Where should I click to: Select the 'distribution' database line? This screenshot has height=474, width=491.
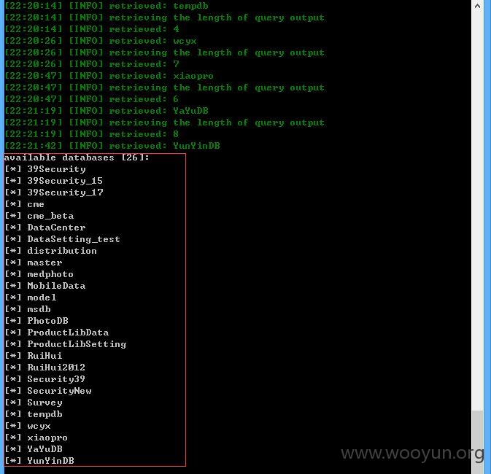pos(51,251)
